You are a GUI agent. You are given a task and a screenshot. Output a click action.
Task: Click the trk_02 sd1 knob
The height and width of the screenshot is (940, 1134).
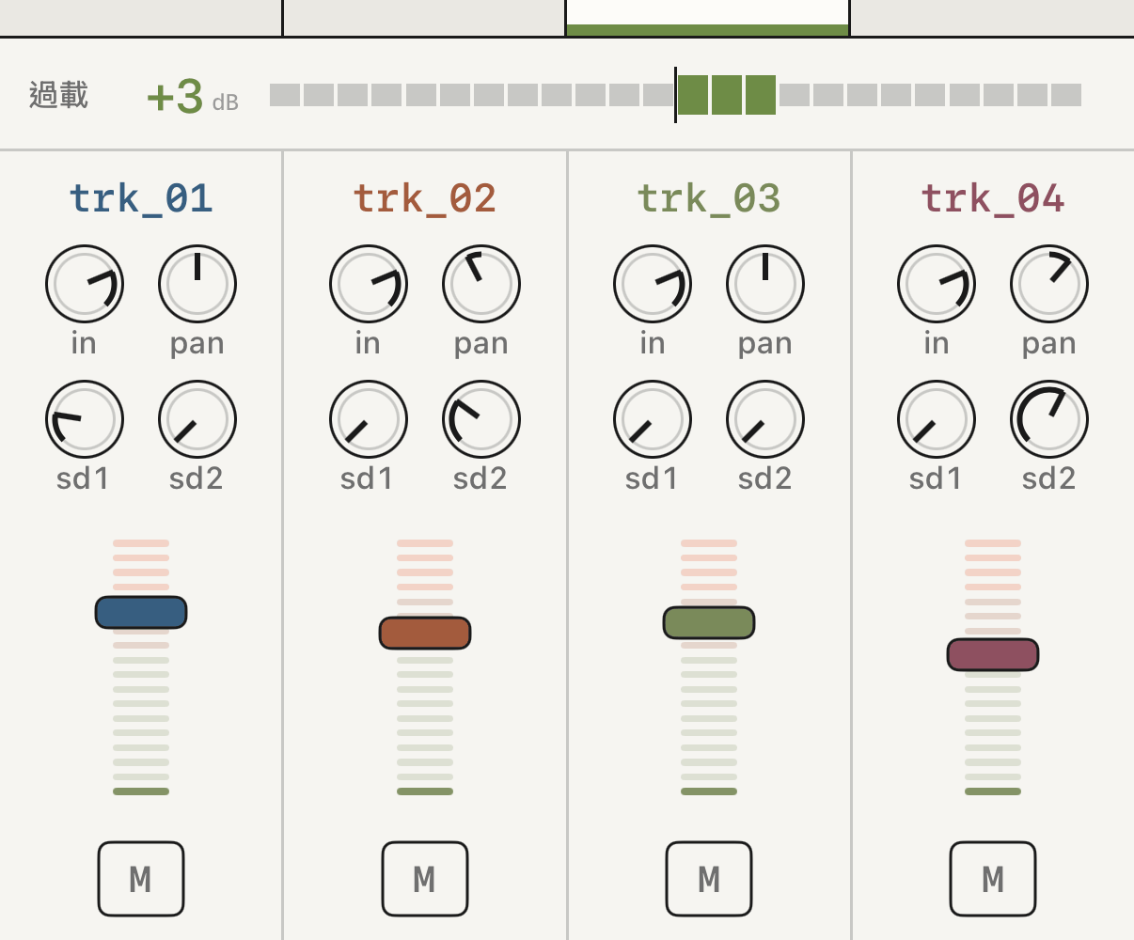click(369, 419)
